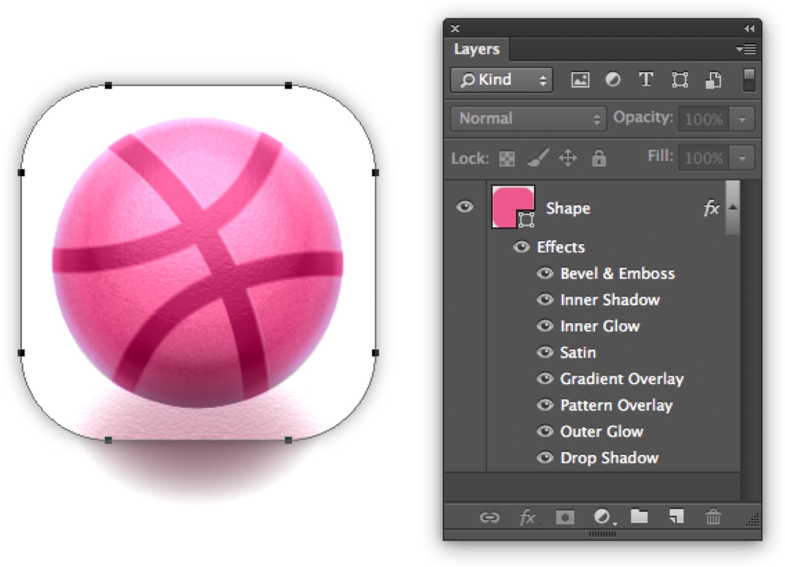
Task: Click the Opacity 100% field
Action: coord(704,119)
